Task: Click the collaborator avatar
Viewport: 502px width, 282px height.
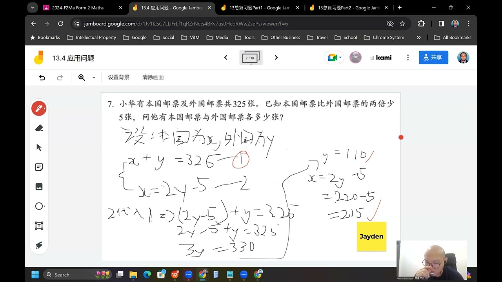Action: click(355, 58)
